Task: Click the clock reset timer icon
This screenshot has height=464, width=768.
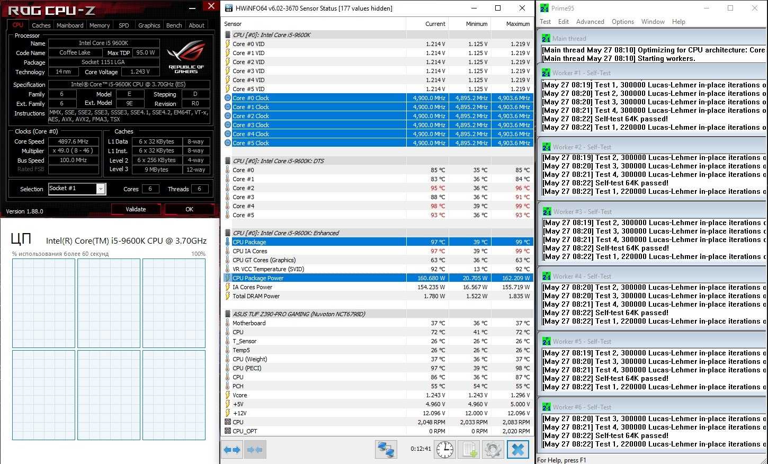Action: coord(445,450)
